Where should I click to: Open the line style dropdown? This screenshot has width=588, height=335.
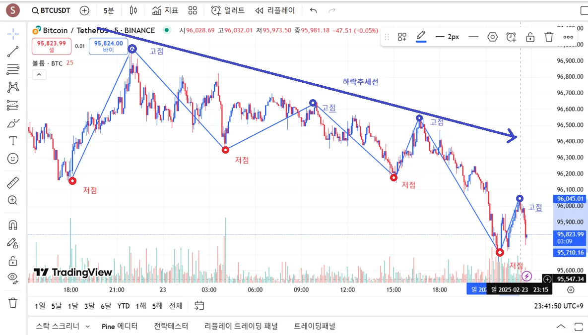(x=473, y=37)
